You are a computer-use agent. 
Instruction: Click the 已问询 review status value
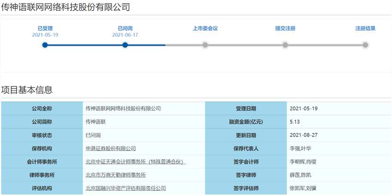pos(93,135)
